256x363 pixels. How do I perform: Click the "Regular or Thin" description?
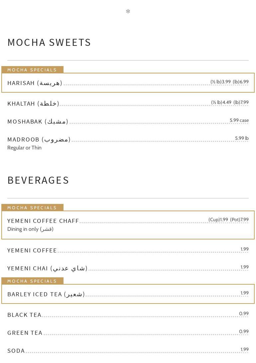tap(24, 148)
